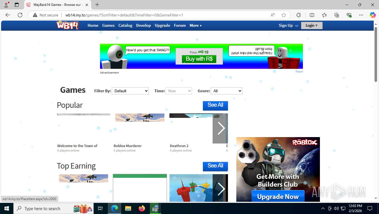Click See All for Top Earning games
Screen dimensions: 379x214
[215, 166]
